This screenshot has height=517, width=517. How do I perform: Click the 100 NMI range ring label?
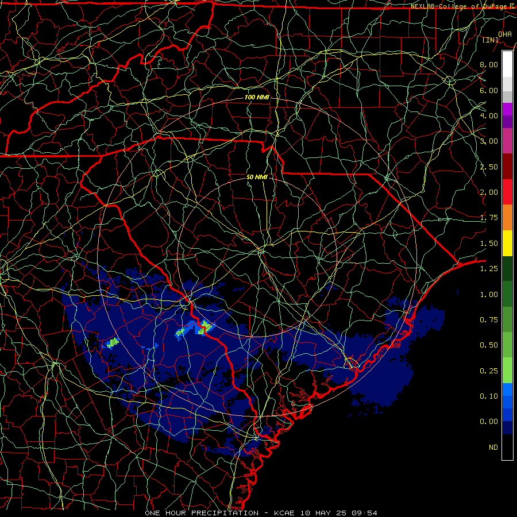click(257, 97)
